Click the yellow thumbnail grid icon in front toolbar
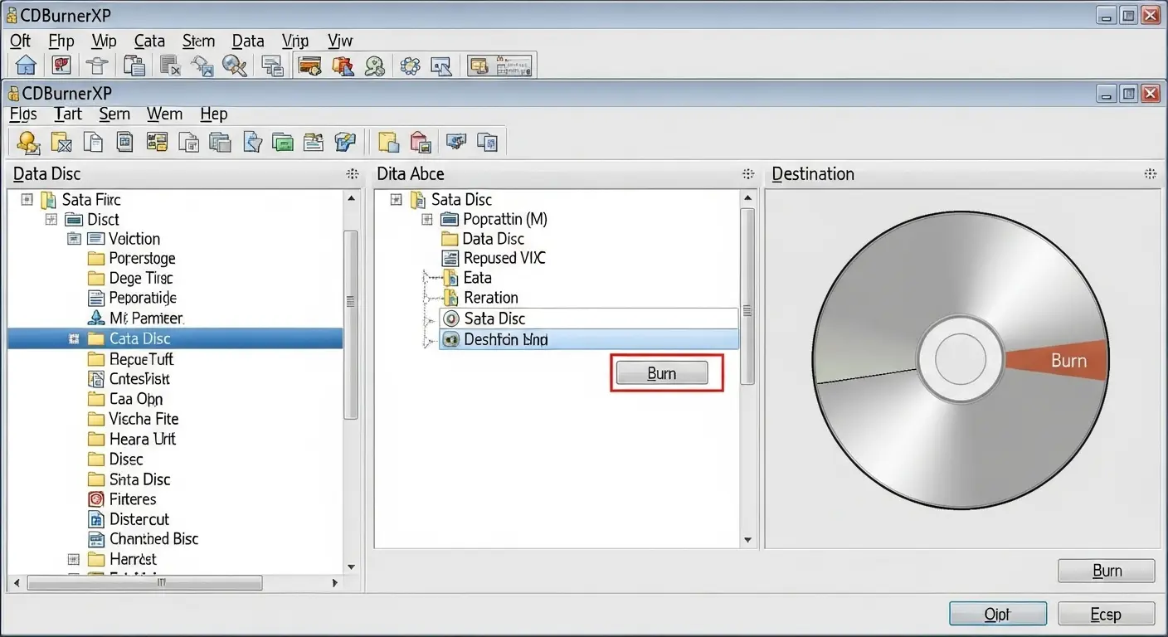The width and height of the screenshot is (1168, 637). click(157, 142)
